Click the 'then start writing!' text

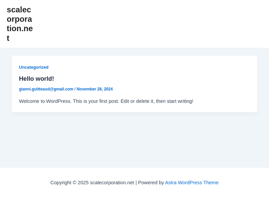coord(175,101)
